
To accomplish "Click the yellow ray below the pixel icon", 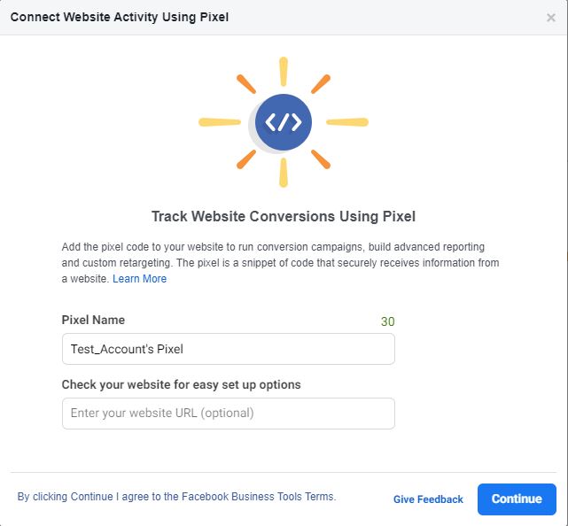I will [x=284, y=173].
